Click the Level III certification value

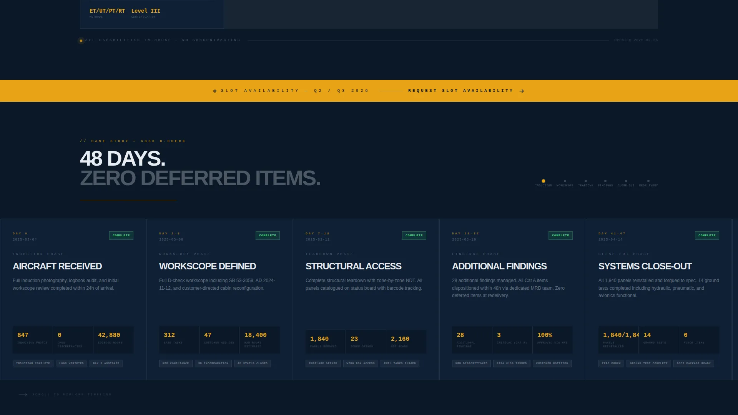[x=146, y=11]
